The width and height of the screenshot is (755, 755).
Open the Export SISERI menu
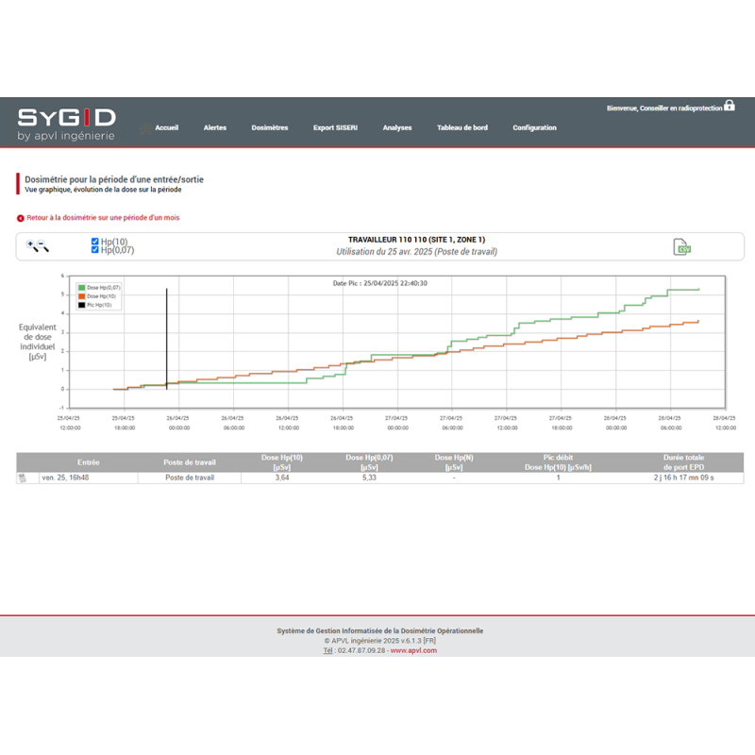(x=335, y=128)
